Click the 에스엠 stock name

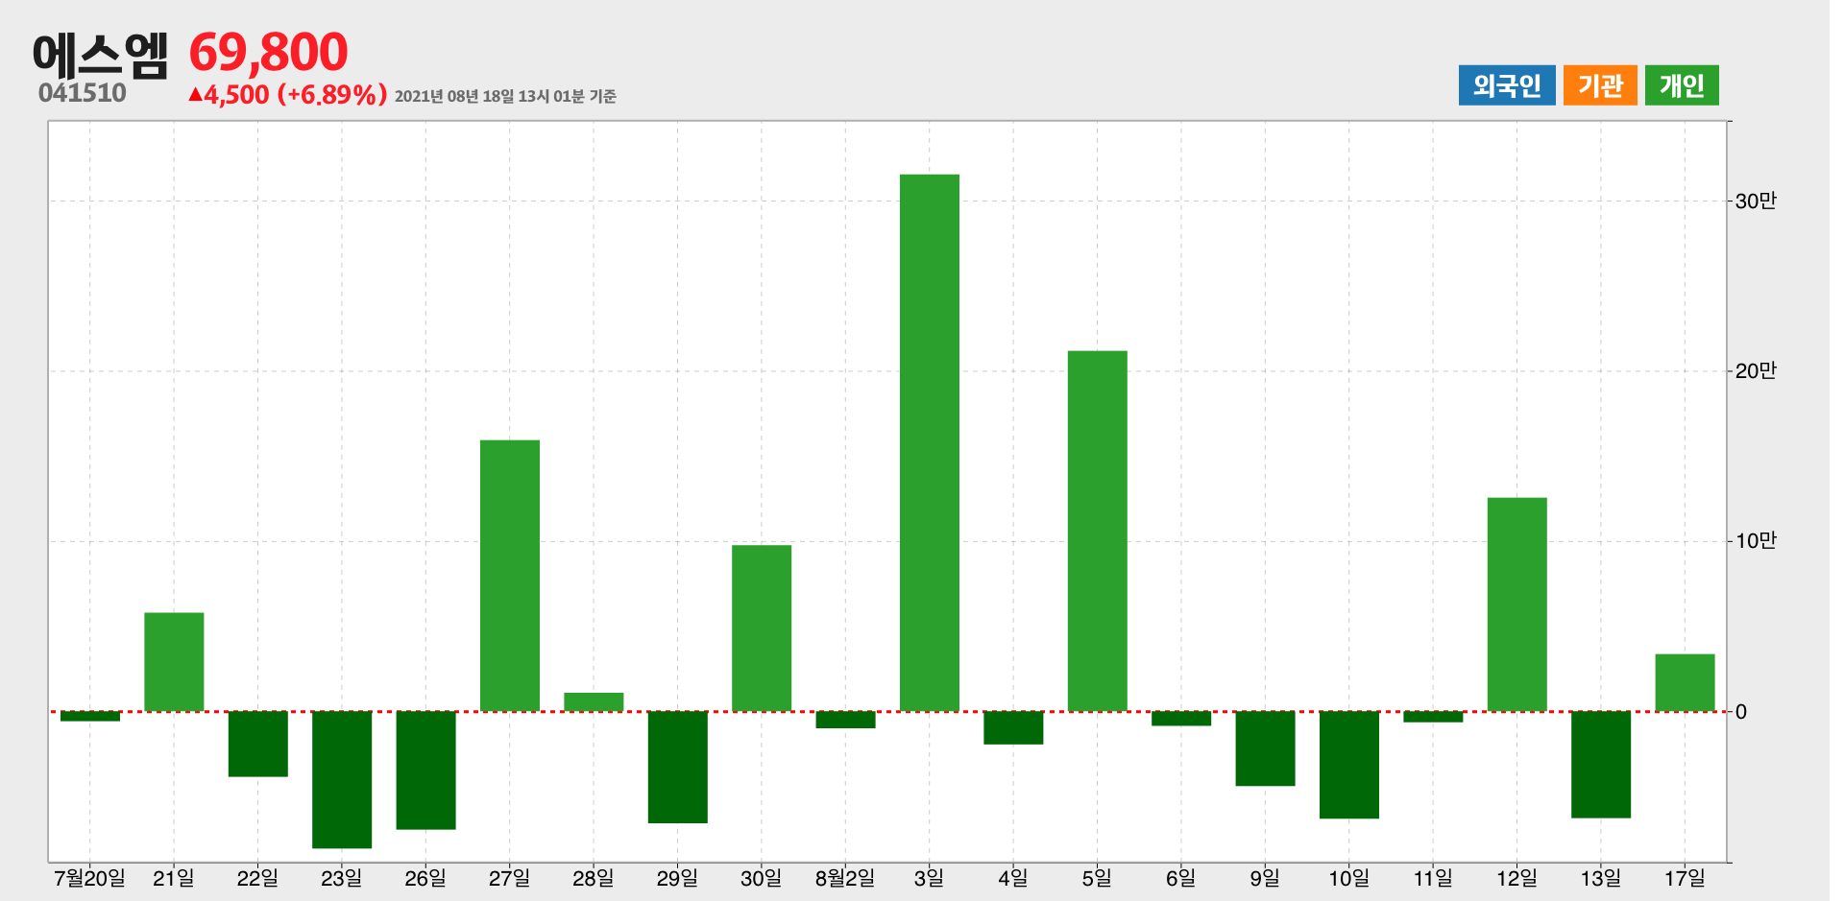[100, 55]
